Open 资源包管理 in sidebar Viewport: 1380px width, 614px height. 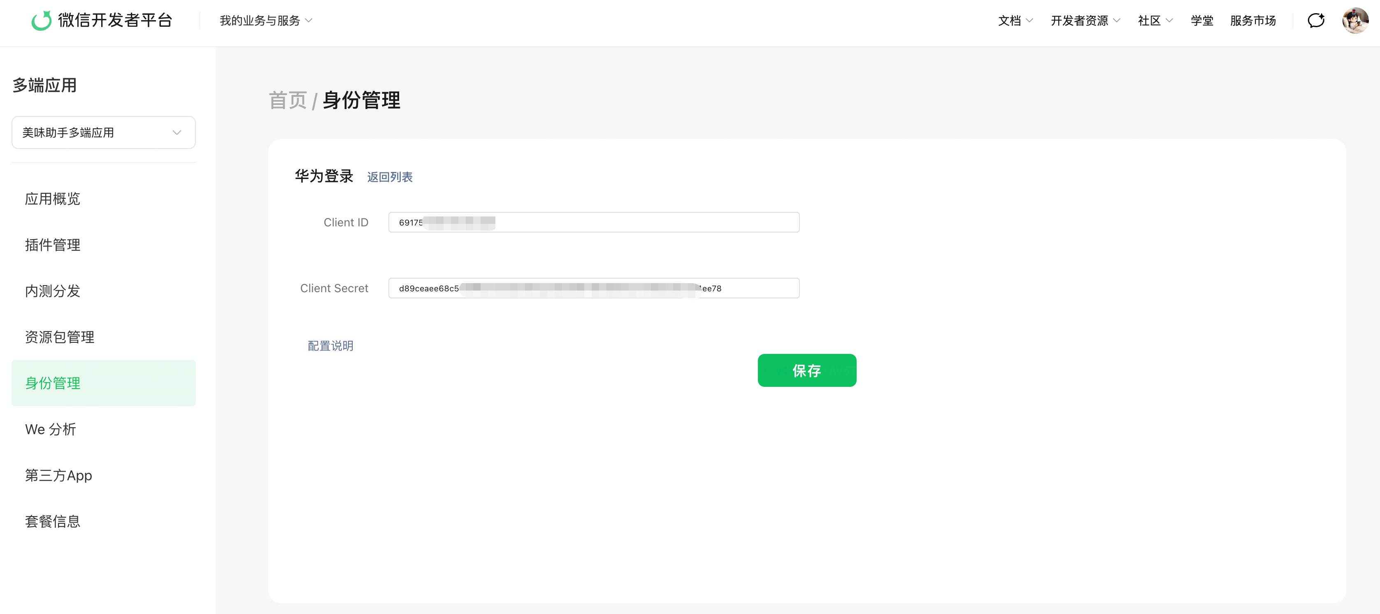point(60,337)
